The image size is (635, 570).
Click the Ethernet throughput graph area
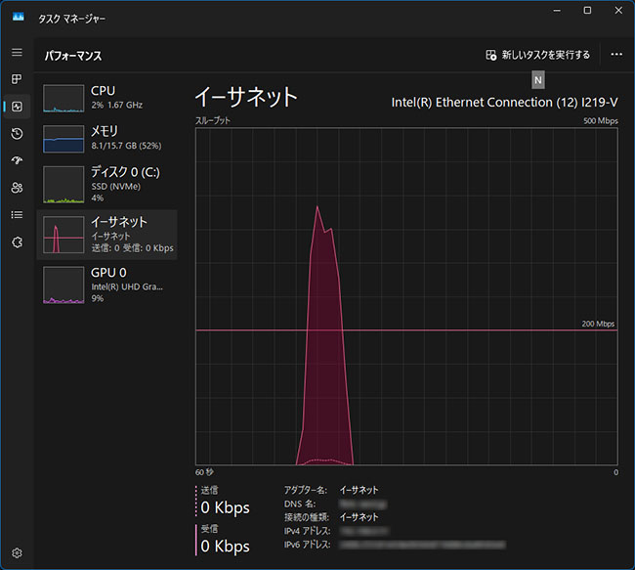(406, 293)
